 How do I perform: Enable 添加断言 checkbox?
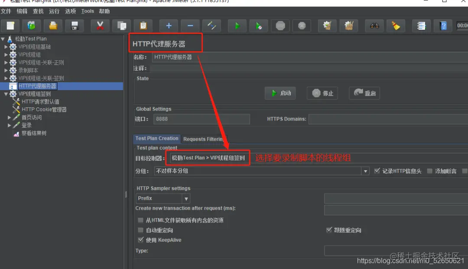click(430, 171)
